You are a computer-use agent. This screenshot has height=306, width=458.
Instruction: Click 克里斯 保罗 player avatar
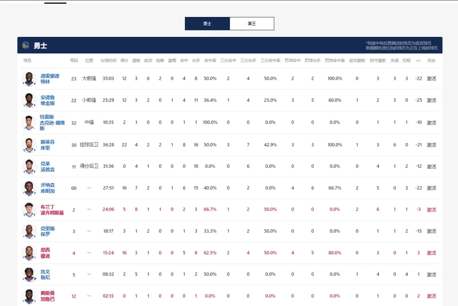coord(29,231)
